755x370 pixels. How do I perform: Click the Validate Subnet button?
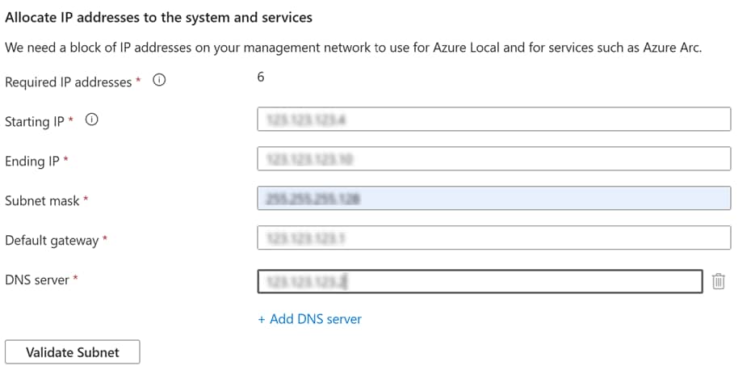click(72, 352)
